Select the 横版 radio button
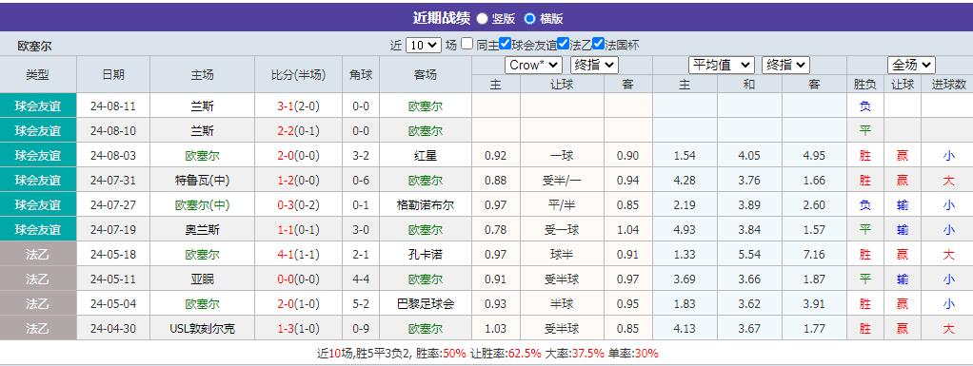This screenshot has width=973, height=366. 529,19
